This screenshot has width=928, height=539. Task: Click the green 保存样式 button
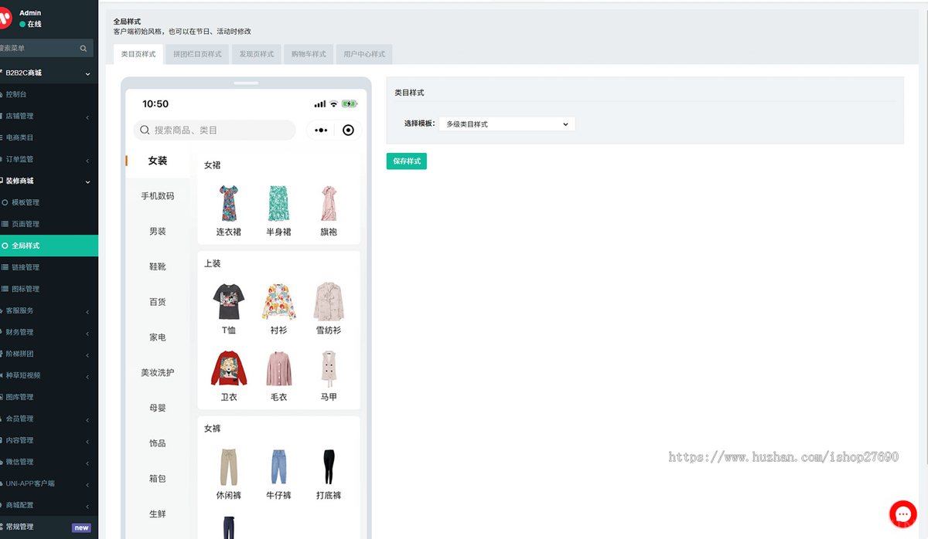pyautogui.click(x=407, y=161)
